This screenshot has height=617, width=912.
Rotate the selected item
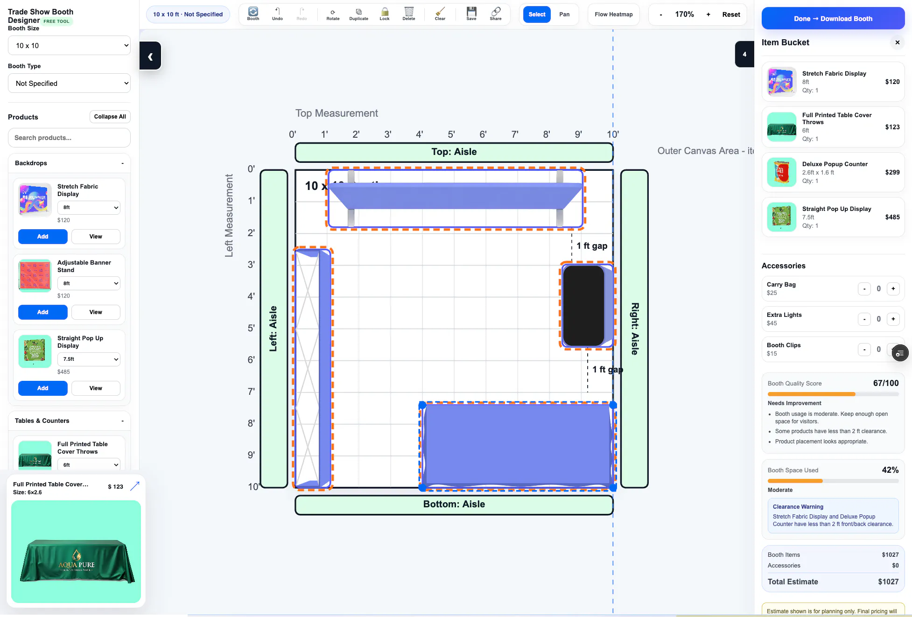333,14
